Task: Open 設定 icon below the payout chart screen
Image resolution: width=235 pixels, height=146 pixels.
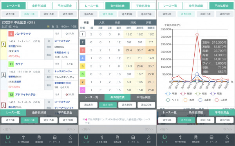Action: pos(227,139)
